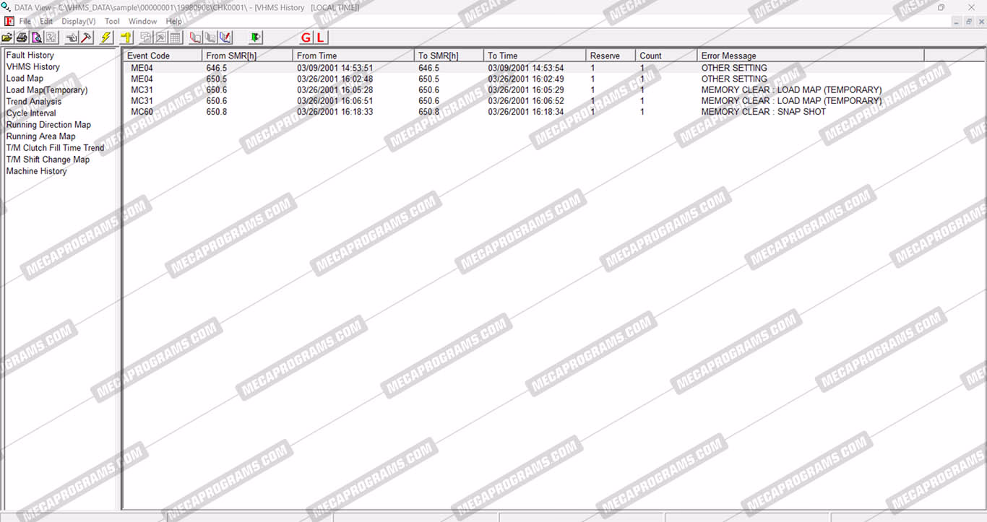Click the open folder toolbar icon
The image size is (987, 522).
[x=7, y=38]
